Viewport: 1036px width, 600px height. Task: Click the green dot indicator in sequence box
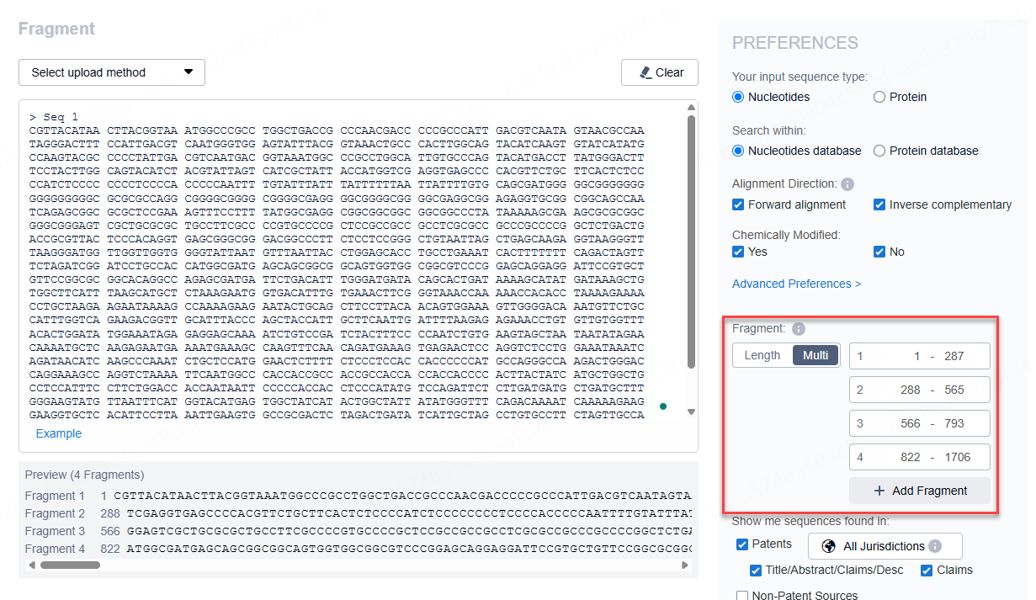[663, 406]
